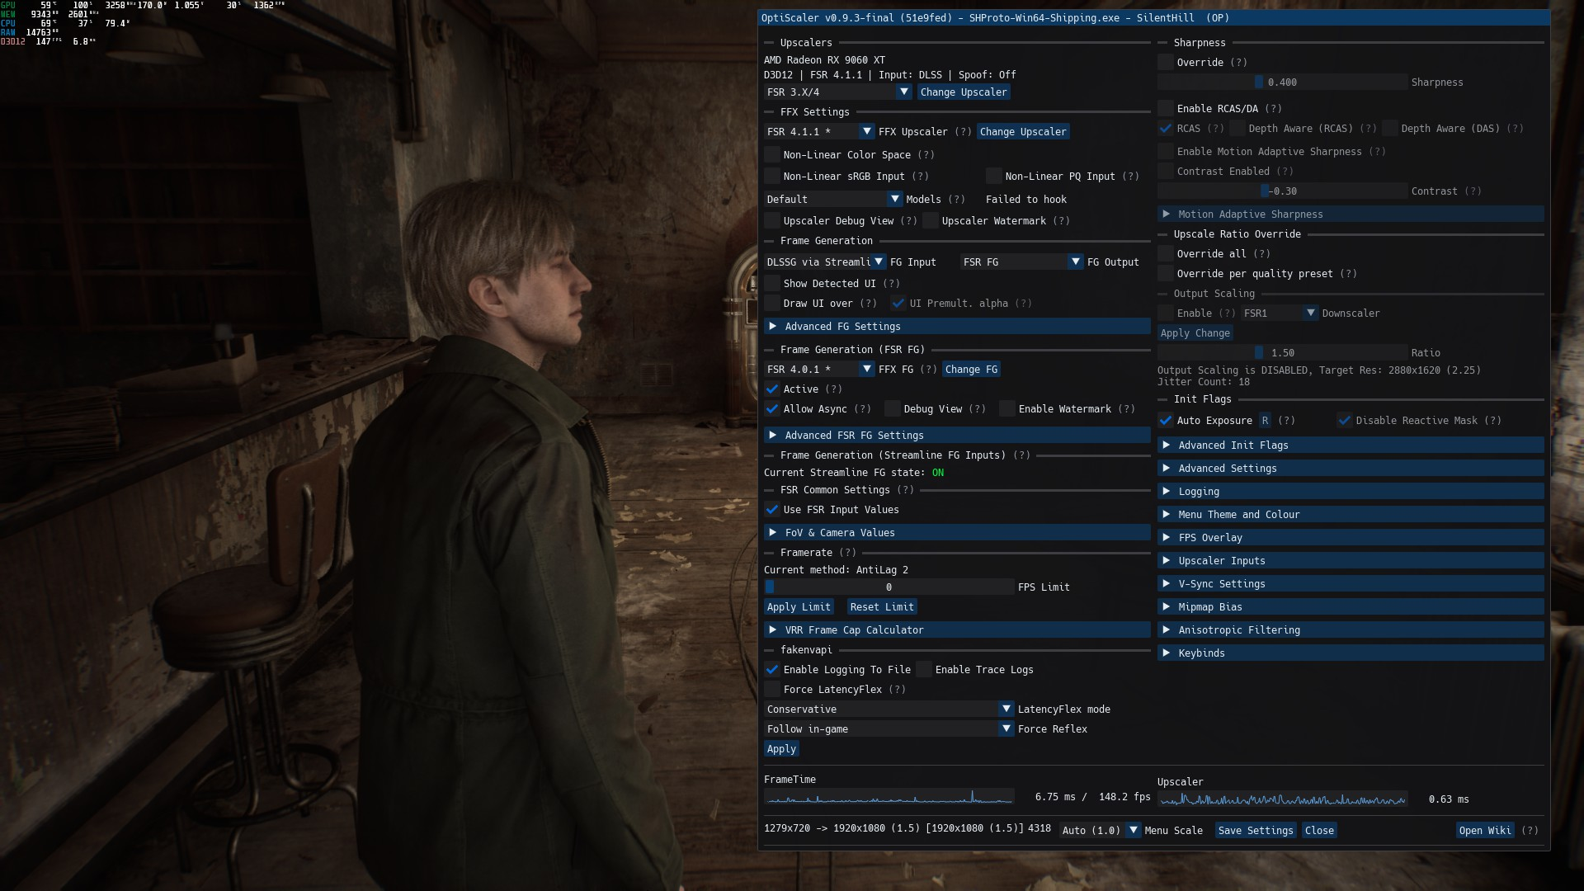Toggle Auto Exposure checkbox
Image resolution: width=1584 pixels, height=891 pixels.
pyautogui.click(x=1166, y=421)
